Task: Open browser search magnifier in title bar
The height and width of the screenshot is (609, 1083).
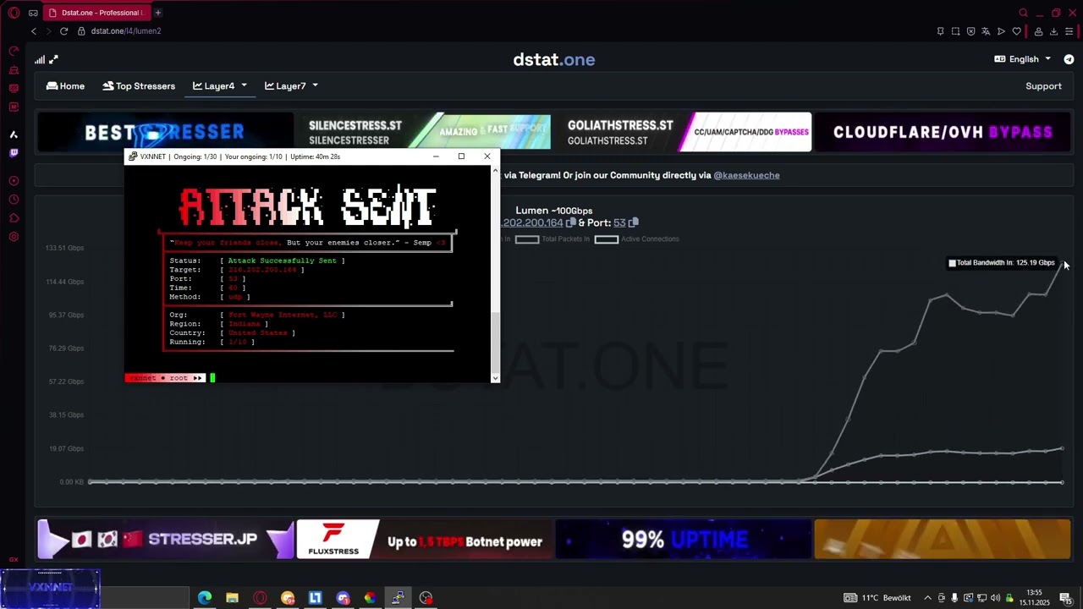Action: click(x=1023, y=13)
